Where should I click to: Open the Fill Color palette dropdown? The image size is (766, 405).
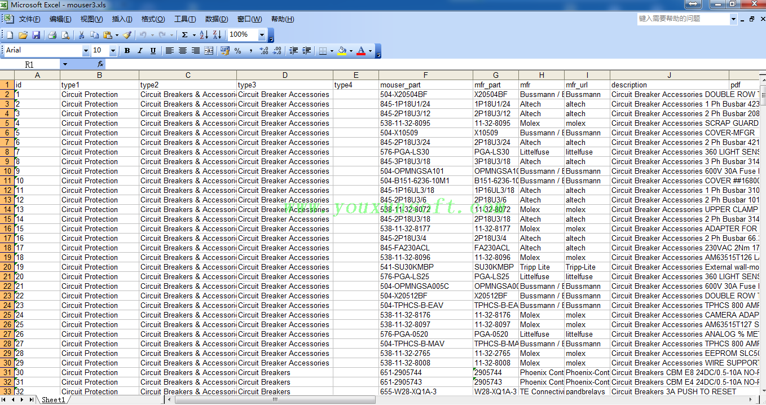tap(351, 51)
